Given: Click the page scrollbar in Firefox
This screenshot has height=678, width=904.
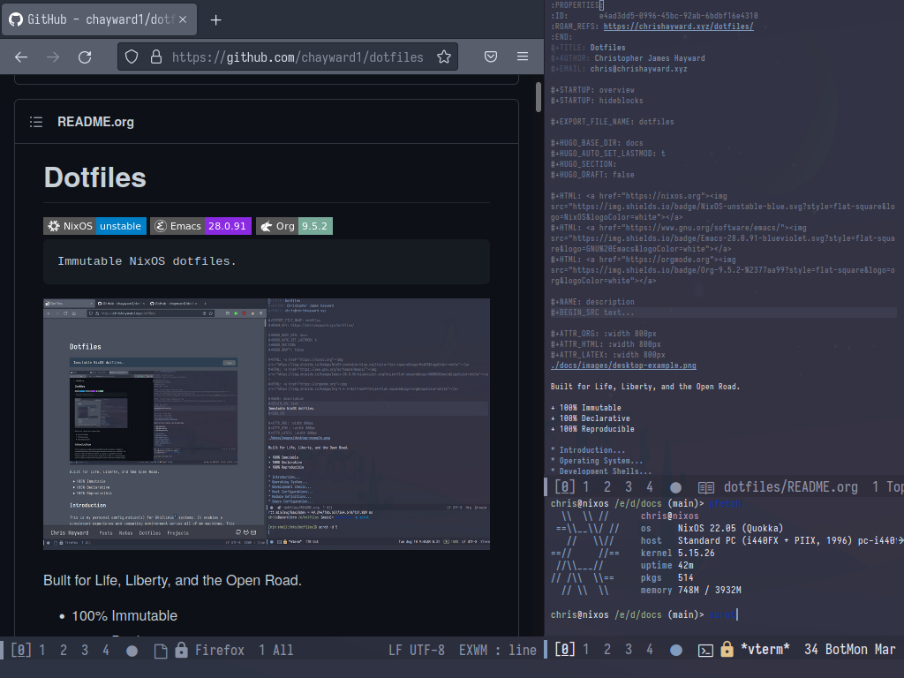Looking at the screenshot, I should (539, 97).
